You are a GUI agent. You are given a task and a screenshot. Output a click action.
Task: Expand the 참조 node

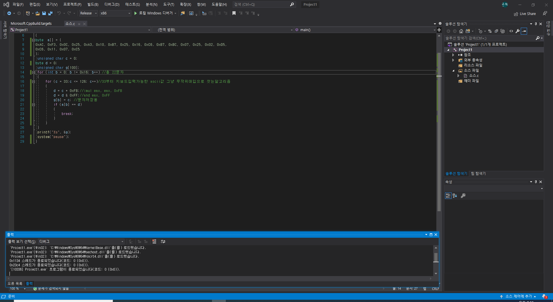453,55
